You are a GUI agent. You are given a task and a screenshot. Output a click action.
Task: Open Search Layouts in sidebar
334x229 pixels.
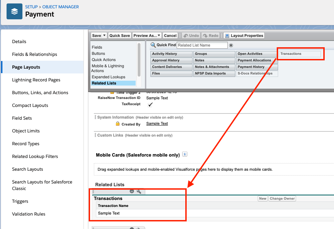[28, 169]
